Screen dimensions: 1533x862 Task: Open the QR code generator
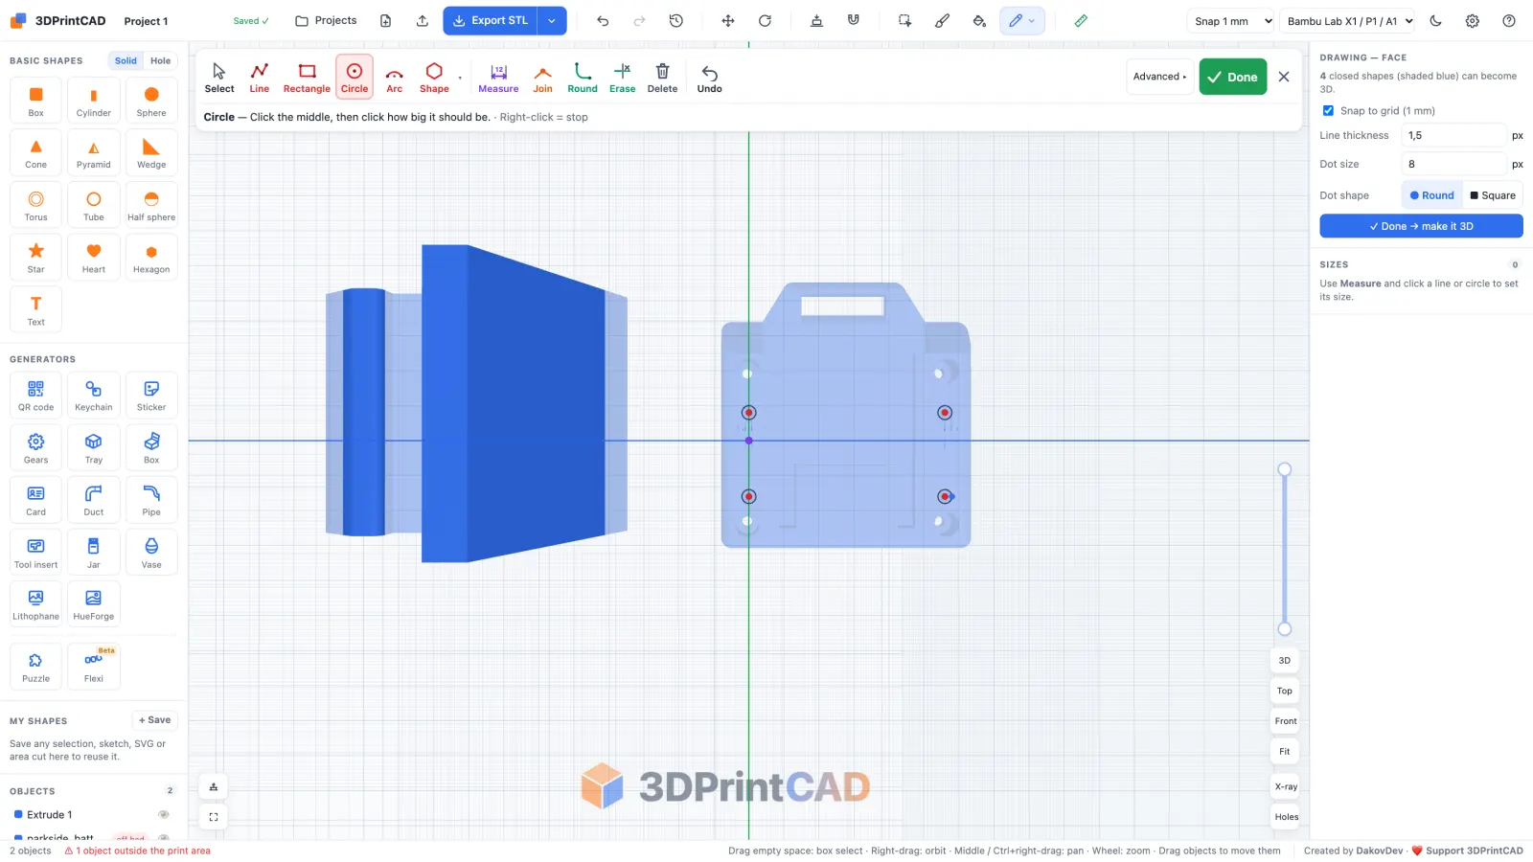35,395
